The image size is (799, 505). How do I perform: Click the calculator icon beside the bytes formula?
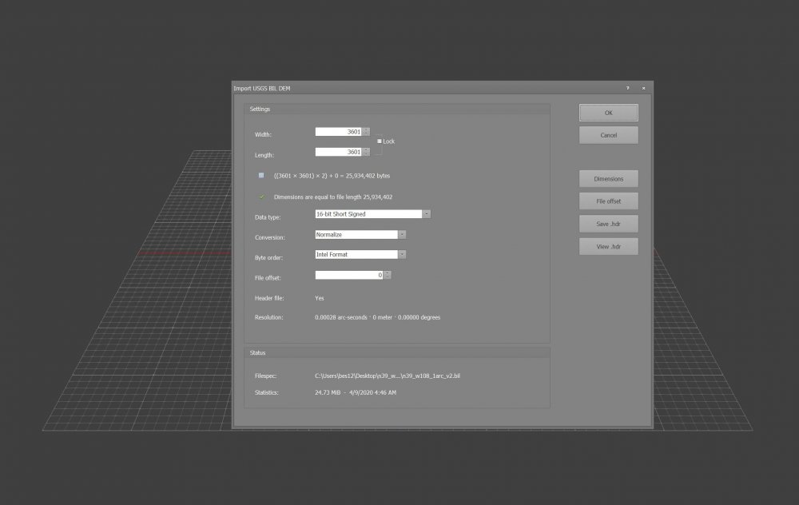coord(260,175)
